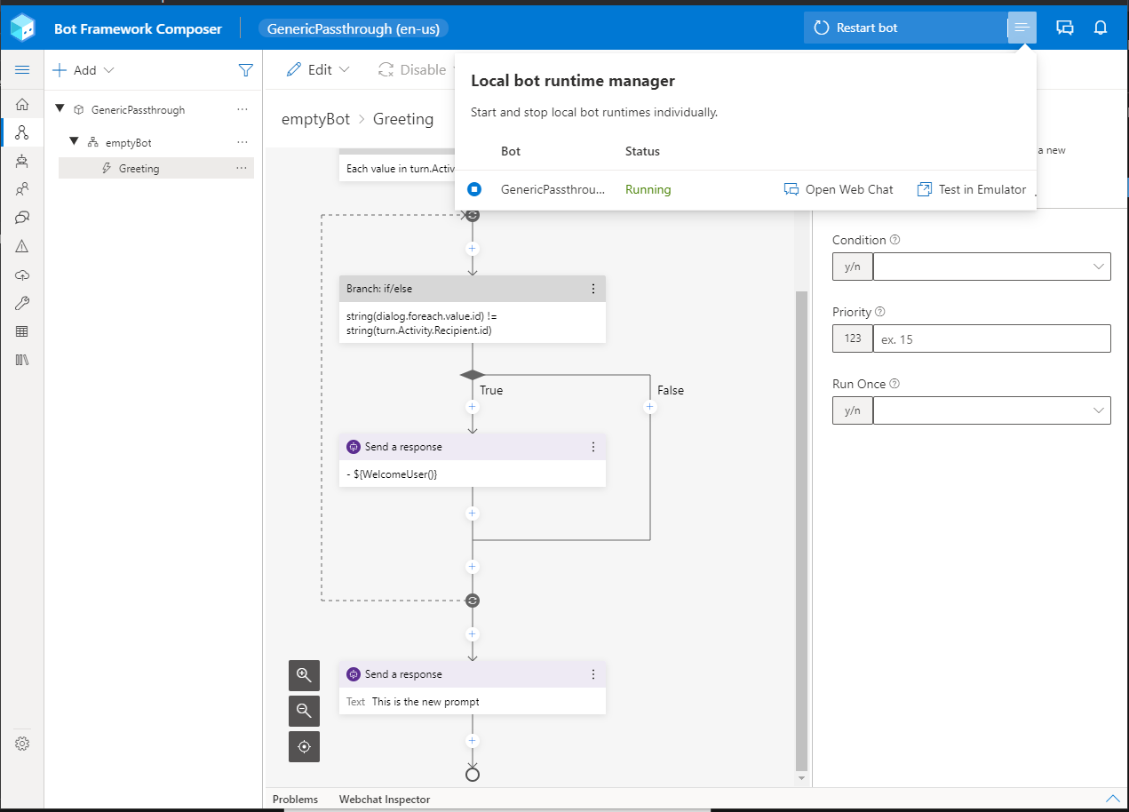Click the Priority 123 type selector
The width and height of the screenshot is (1129, 812).
[853, 338]
